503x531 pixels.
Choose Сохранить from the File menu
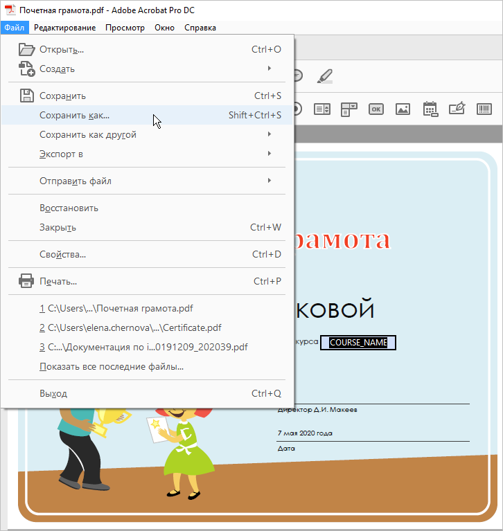[146, 96]
